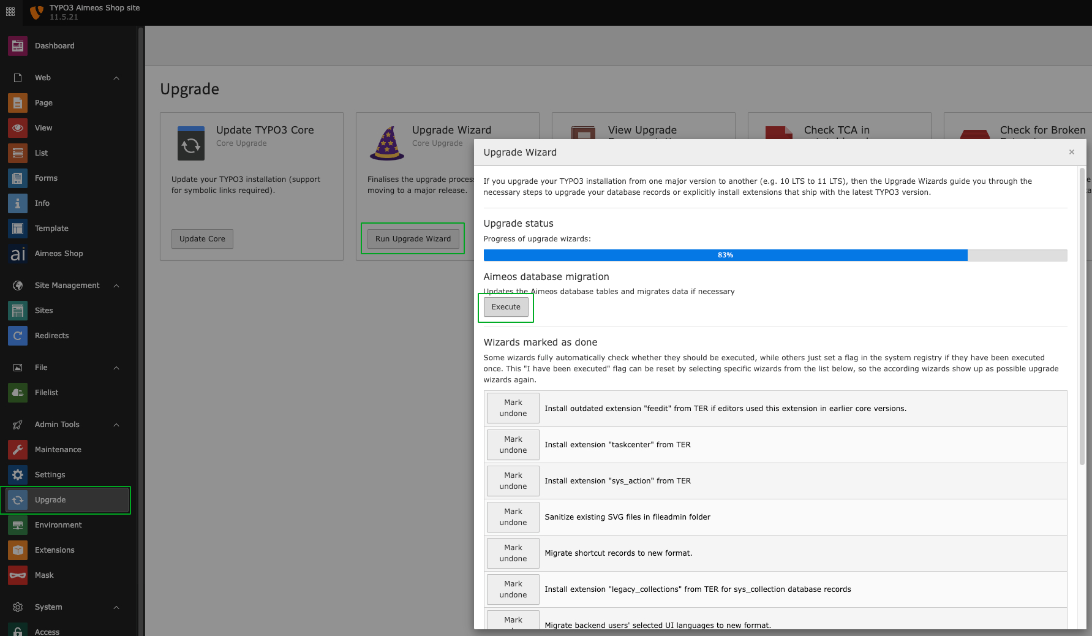Image resolution: width=1092 pixels, height=636 pixels.
Task: Select the Dashboard menu entry
Action: (68, 46)
